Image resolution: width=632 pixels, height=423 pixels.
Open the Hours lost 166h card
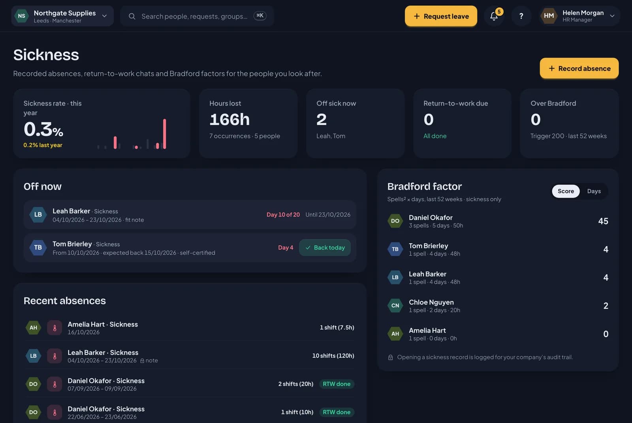(x=248, y=124)
